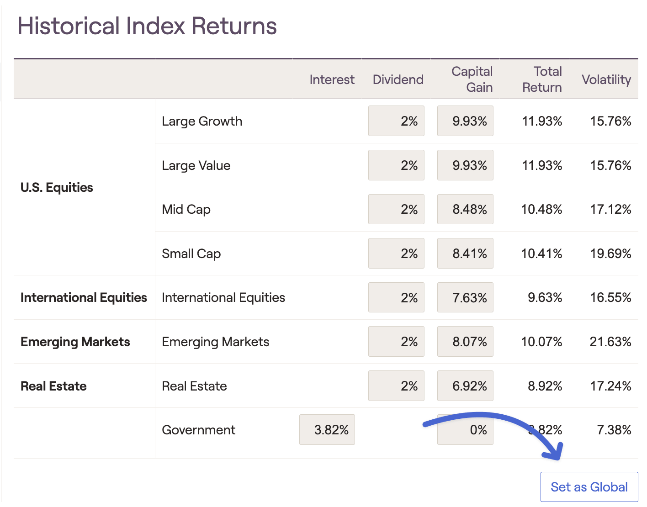Click the Small Cap dividend field
Viewport: 647px width, 507px height.
point(396,253)
